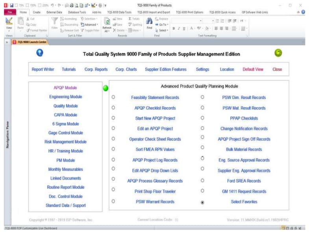This screenshot has height=232, width=324.
Task: Open the Advanced filter dropdown
Action: [x=89, y=24]
